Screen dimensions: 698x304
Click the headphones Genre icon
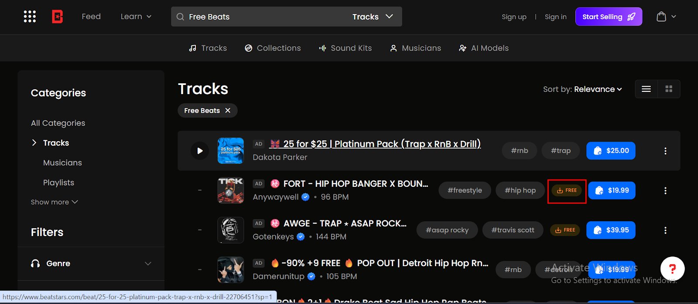(x=35, y=263)
